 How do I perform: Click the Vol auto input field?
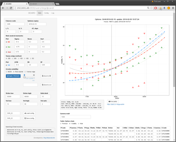45,104
